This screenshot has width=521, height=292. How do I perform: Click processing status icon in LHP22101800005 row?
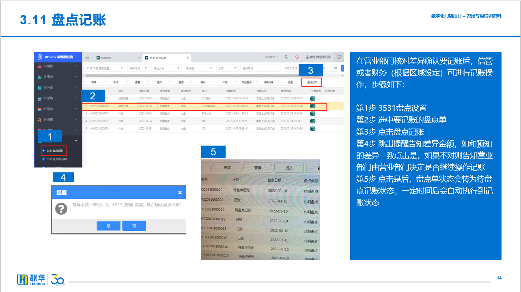(x=313, y=128)
